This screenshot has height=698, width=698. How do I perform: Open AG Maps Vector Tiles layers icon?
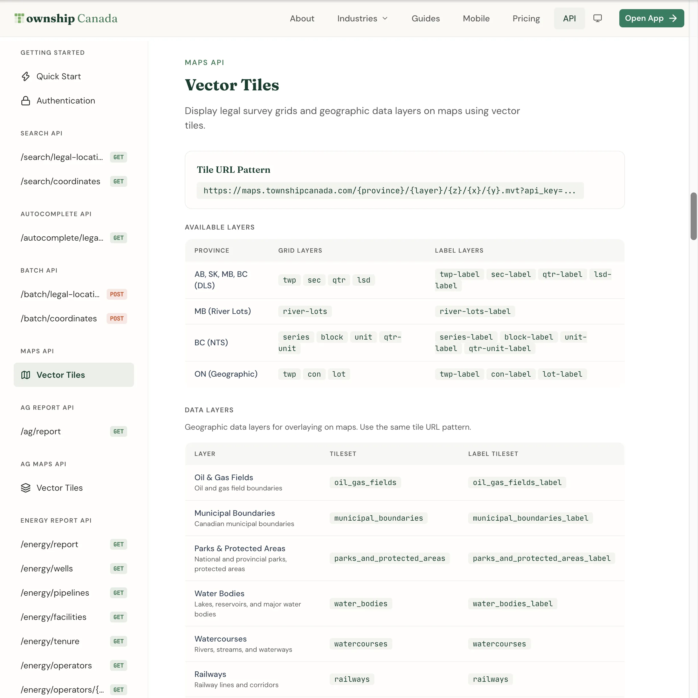[26, 488]
